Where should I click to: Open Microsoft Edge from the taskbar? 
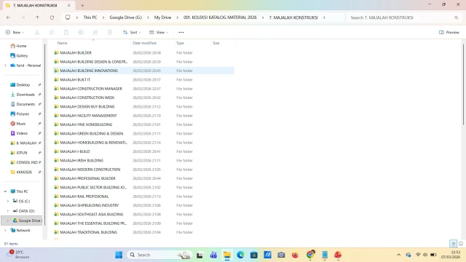(240, 255)
